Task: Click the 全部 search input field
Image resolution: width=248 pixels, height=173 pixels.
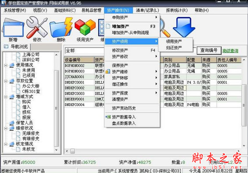Action: (85, 51)
